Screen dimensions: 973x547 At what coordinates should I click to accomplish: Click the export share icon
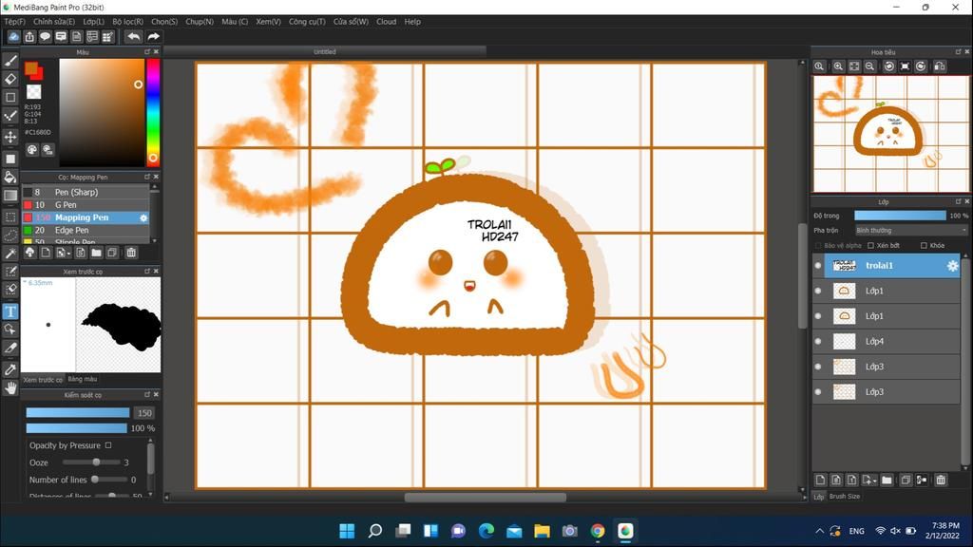[29, 37]
